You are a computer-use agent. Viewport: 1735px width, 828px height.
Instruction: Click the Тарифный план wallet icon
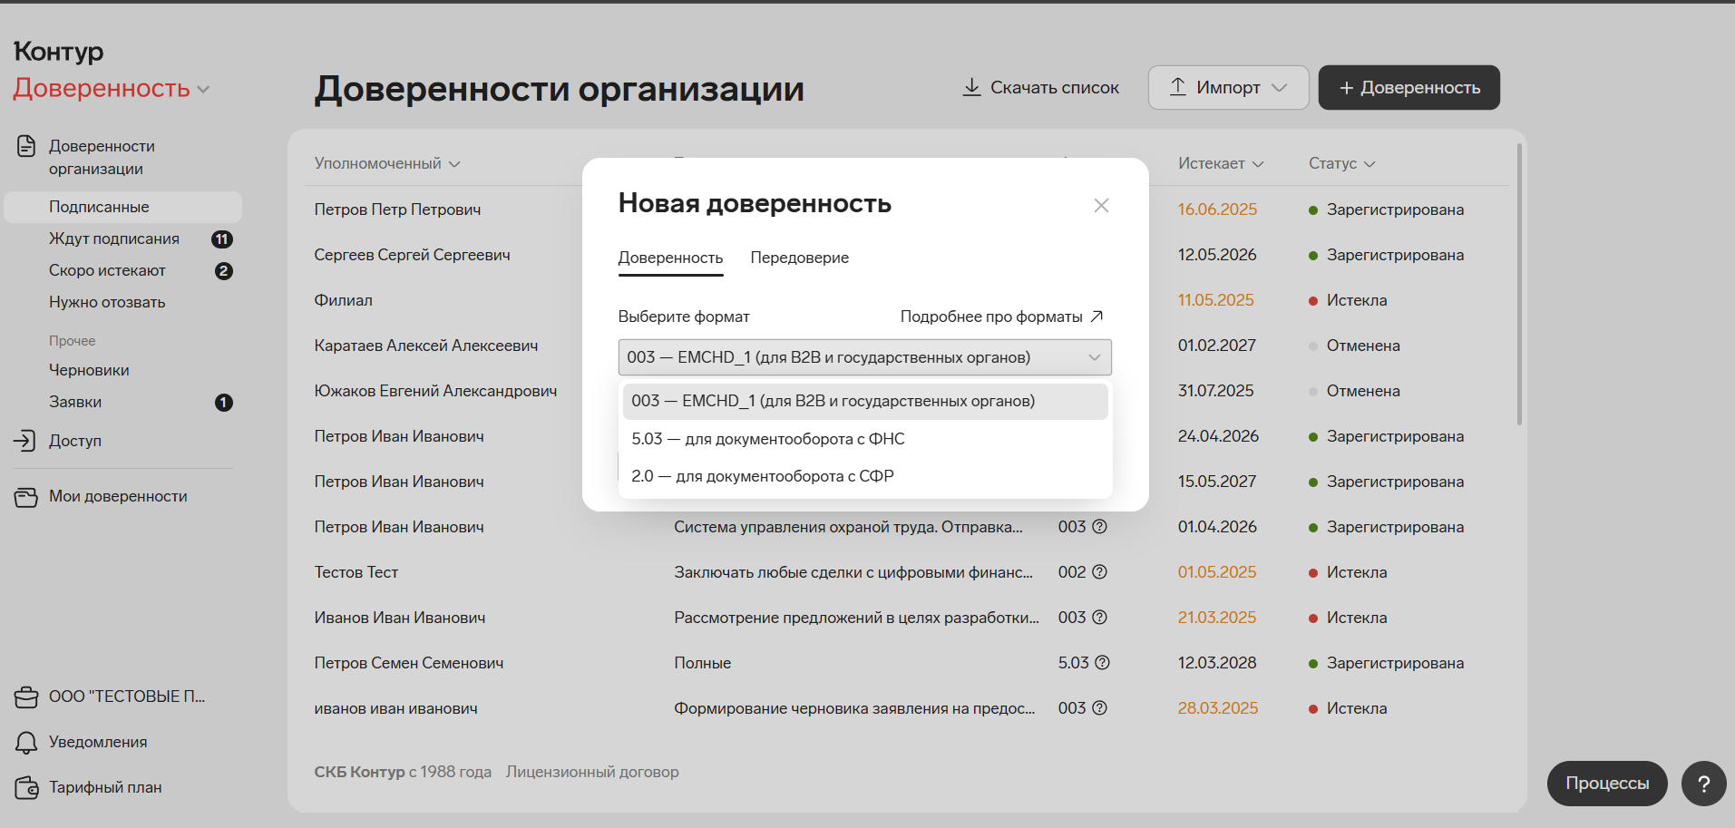pyautogui.click(x=26, y=788)
